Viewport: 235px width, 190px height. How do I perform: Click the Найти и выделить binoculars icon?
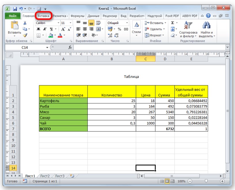point(206,25)
